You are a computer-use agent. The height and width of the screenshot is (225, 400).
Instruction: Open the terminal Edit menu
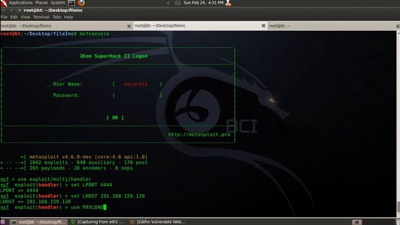click(x=14, y=17)
